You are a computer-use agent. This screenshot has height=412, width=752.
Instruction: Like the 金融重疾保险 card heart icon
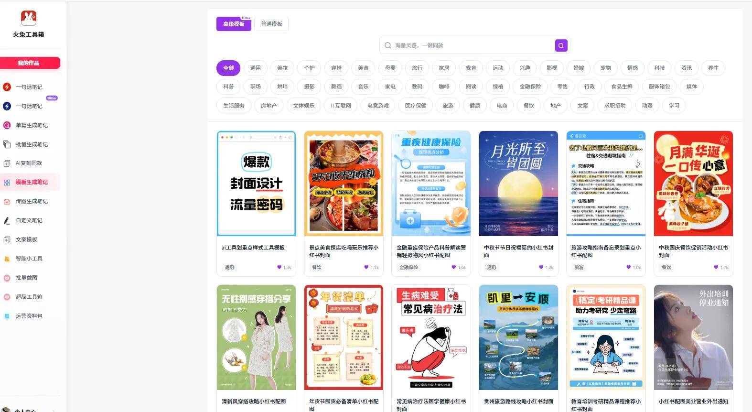454,267
